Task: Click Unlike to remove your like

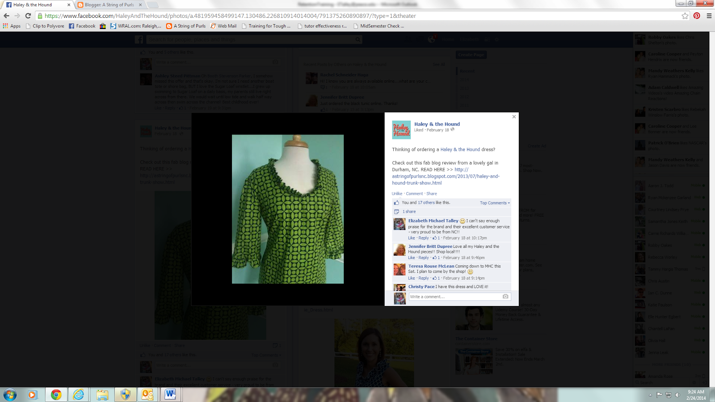Action: (x=397, y=194)
